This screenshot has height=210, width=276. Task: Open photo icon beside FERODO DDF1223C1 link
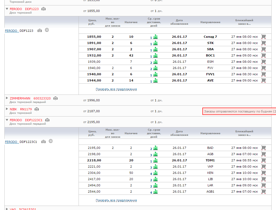click(x=43, y=142)
